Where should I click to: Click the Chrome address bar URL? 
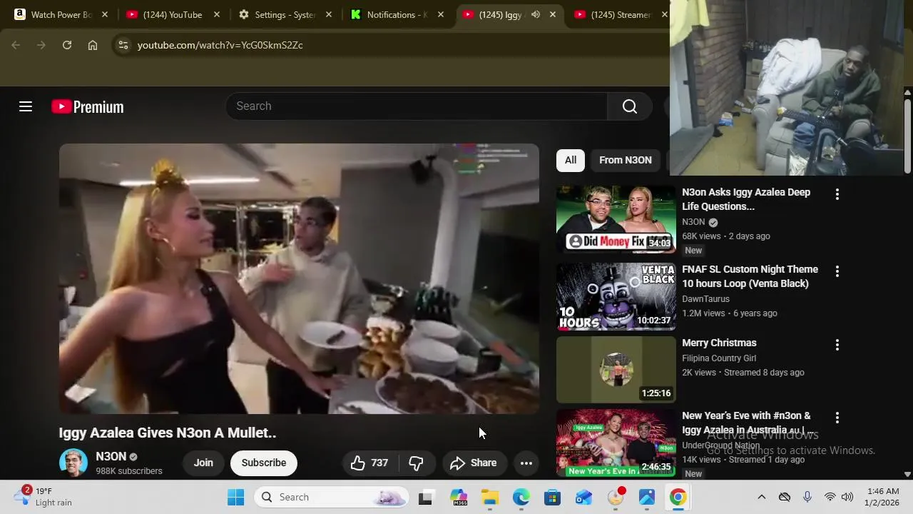(220, 45)
